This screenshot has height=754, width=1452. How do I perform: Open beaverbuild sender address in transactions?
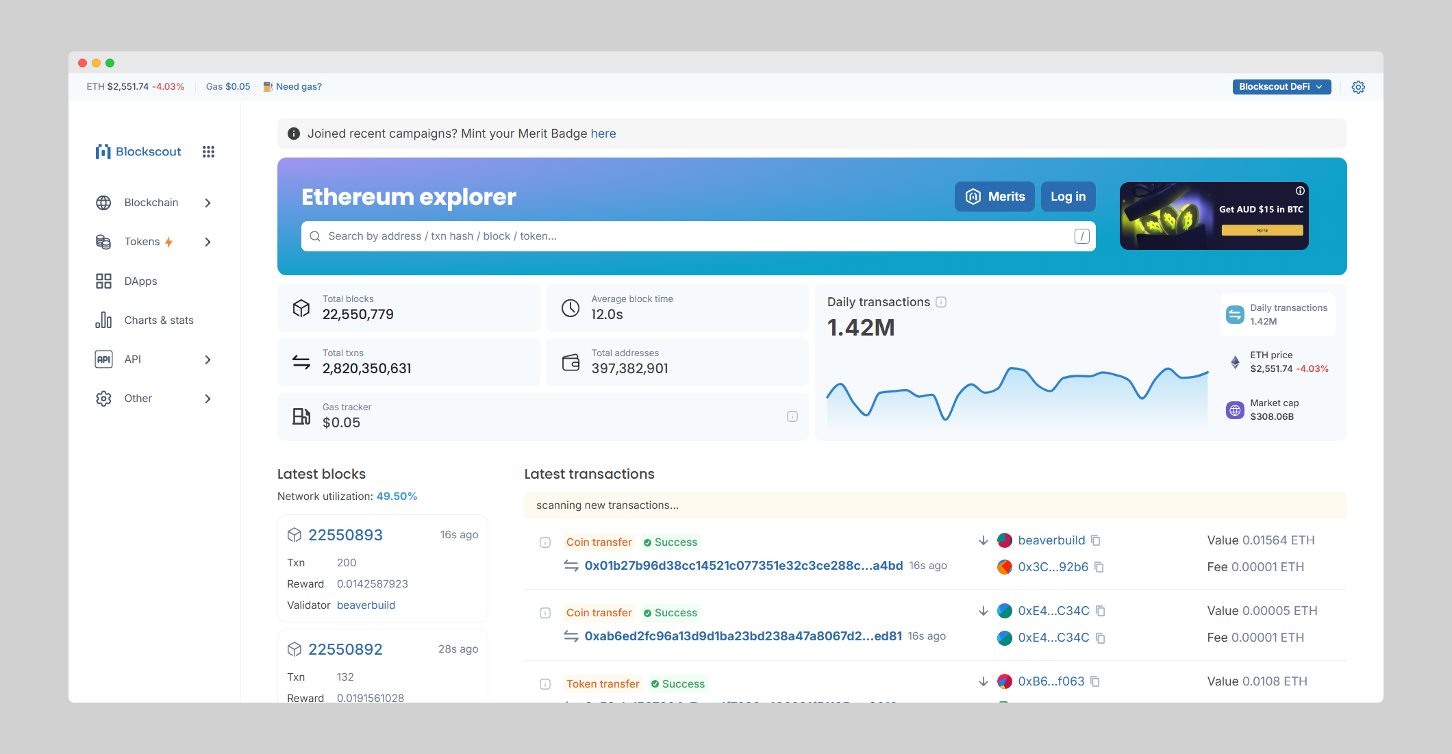1051,540
